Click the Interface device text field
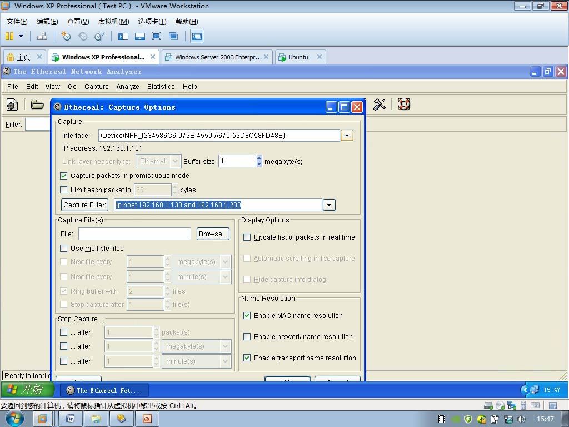The height and width of the screenshot is (427, 569). [x=219, y=136]
